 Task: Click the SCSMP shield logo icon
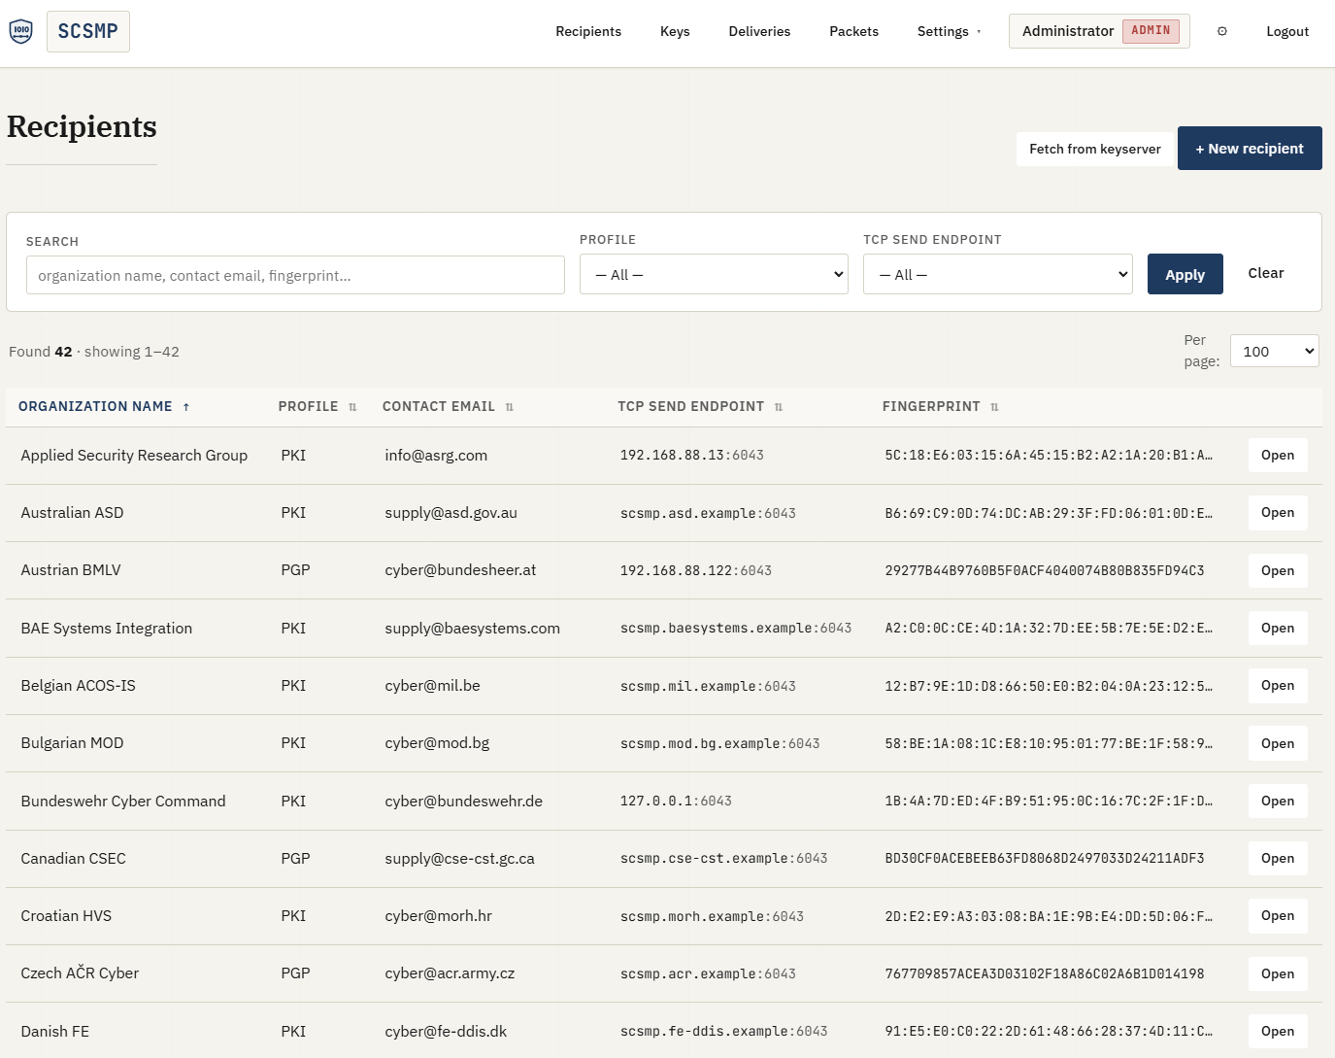pyautogui.click(x=20, y=31)
